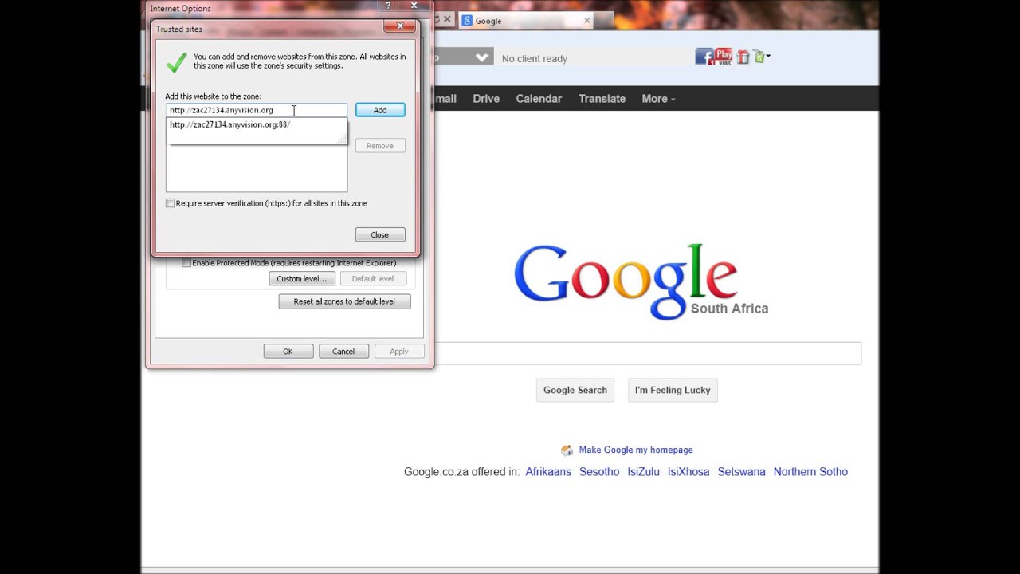
Task: Expand the More menu in Google bar
Action: coord(658,99)
